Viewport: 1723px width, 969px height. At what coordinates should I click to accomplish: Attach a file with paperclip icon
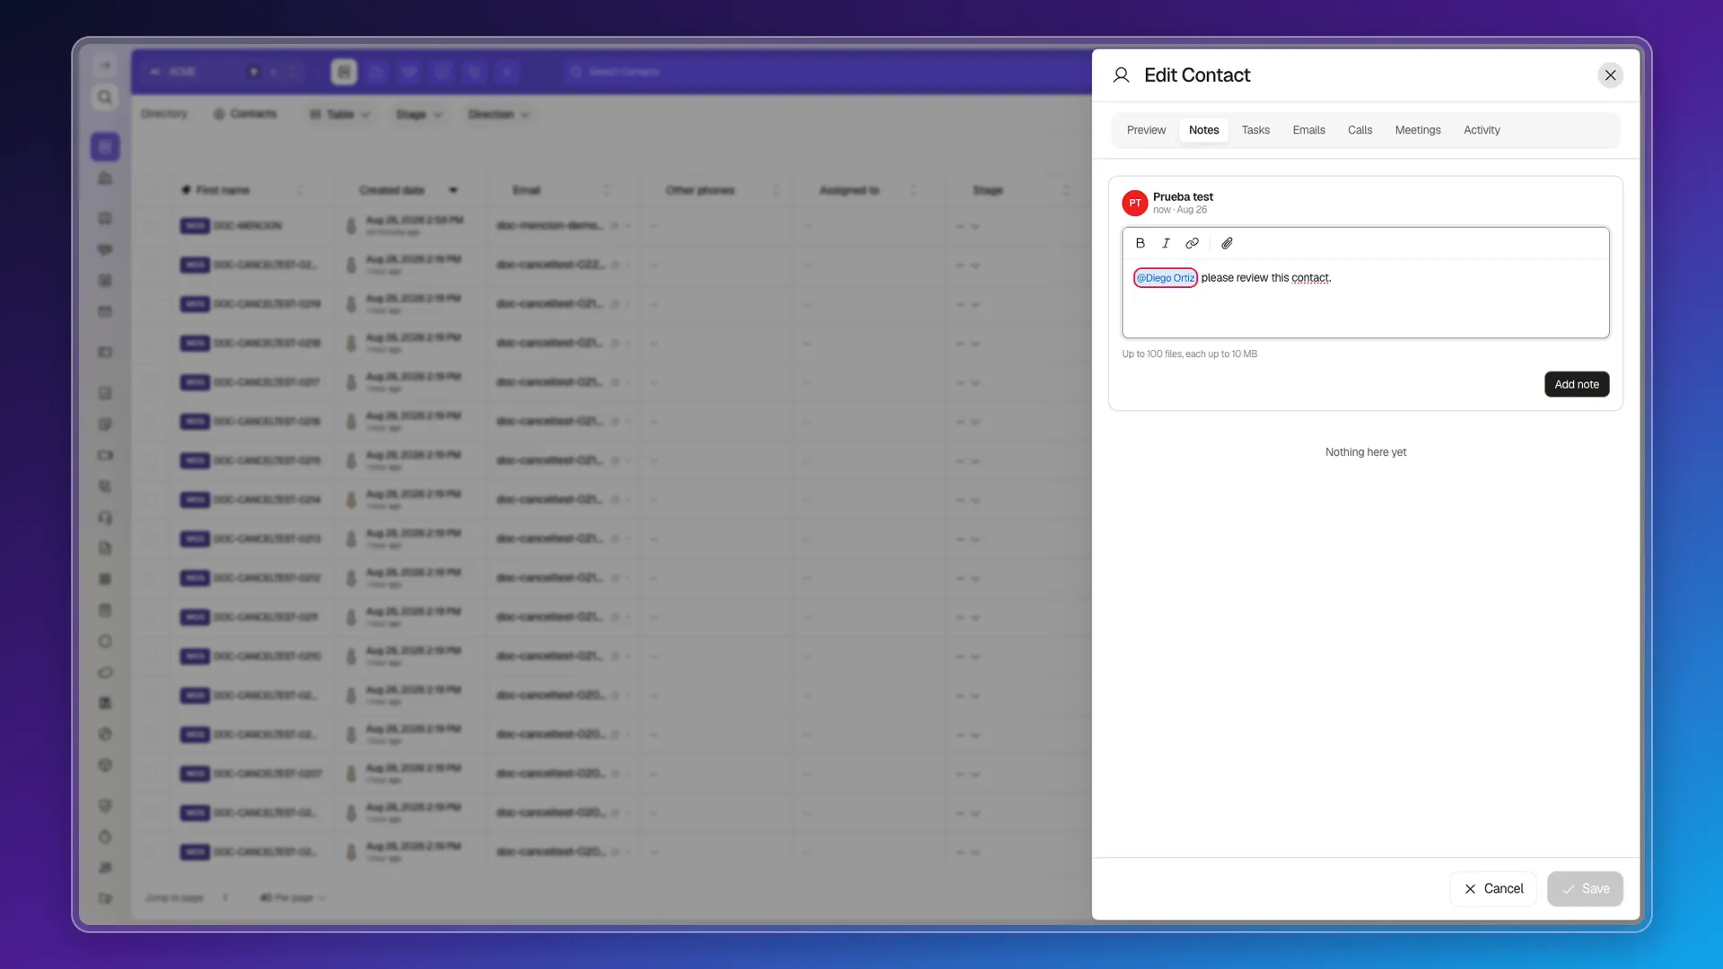[1227, 243]
